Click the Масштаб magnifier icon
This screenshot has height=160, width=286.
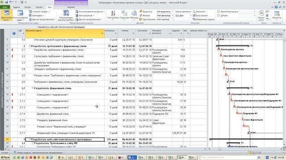coord(194,12)
